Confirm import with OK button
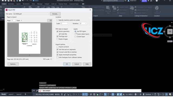 coord(67,64)
